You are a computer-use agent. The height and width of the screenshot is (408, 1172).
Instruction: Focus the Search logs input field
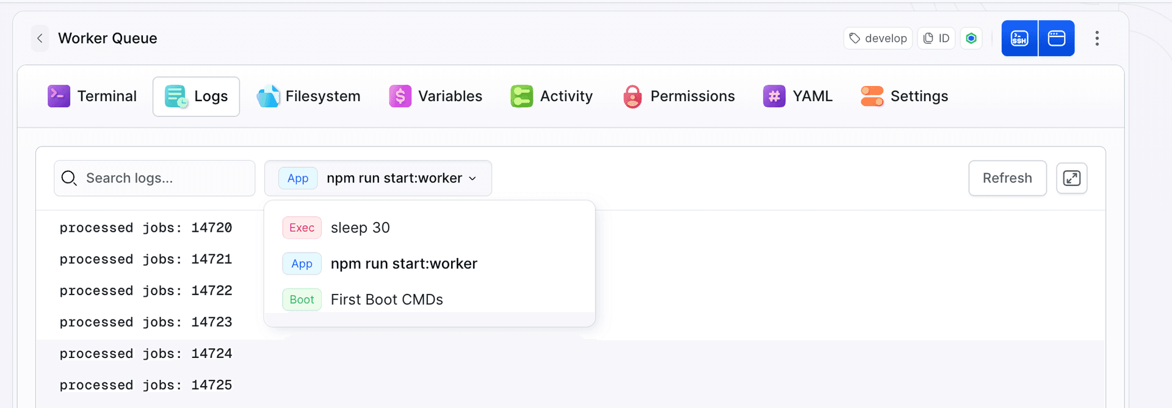(x=154, y=178)
